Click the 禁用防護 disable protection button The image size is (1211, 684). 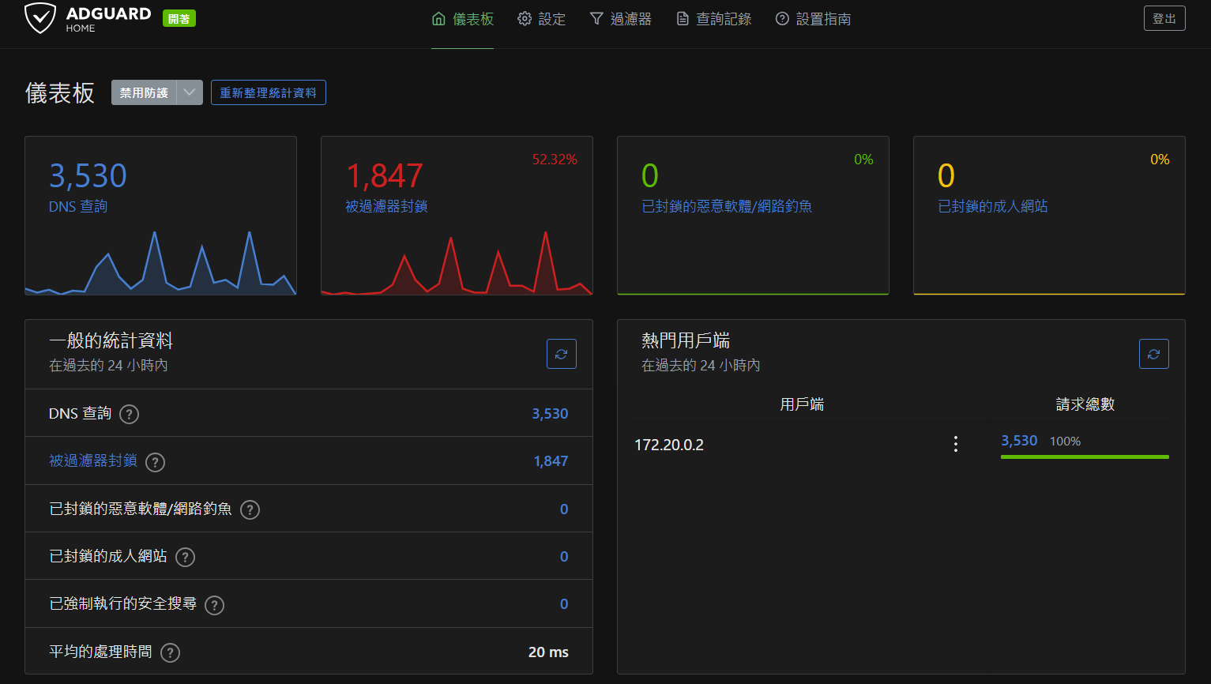(144, 92)
